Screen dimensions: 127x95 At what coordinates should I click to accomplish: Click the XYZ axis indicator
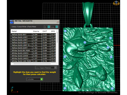(15, 90)
